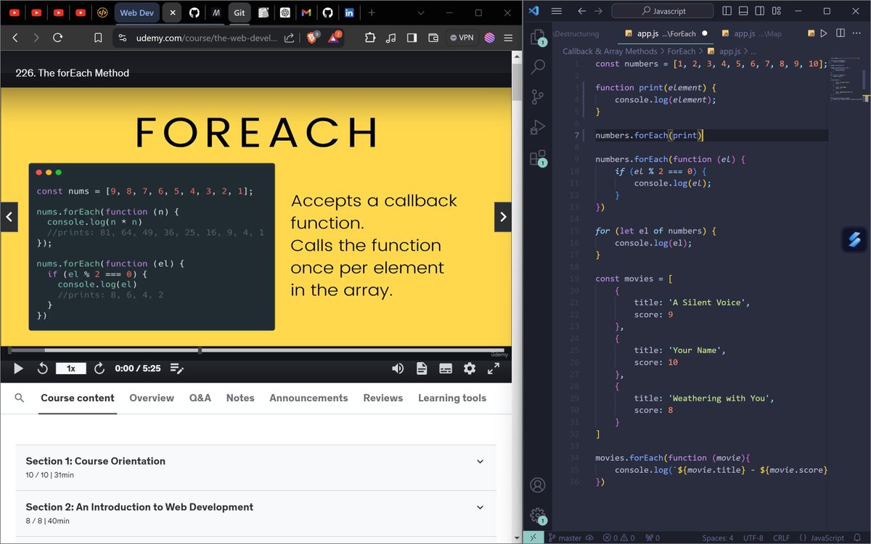
Task: Split the VS Code editor right
Action: coord(841,33)
